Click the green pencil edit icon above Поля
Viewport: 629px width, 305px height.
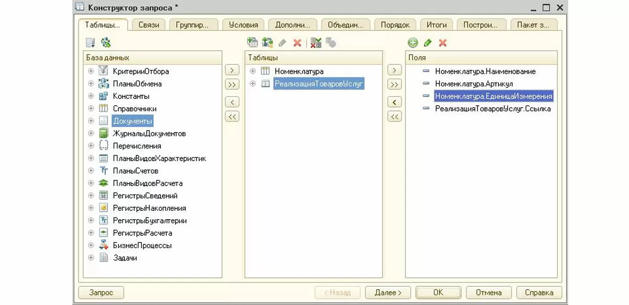coord(428,43)
